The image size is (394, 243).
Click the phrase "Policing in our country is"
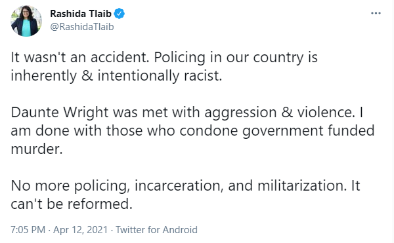[236, 58]
